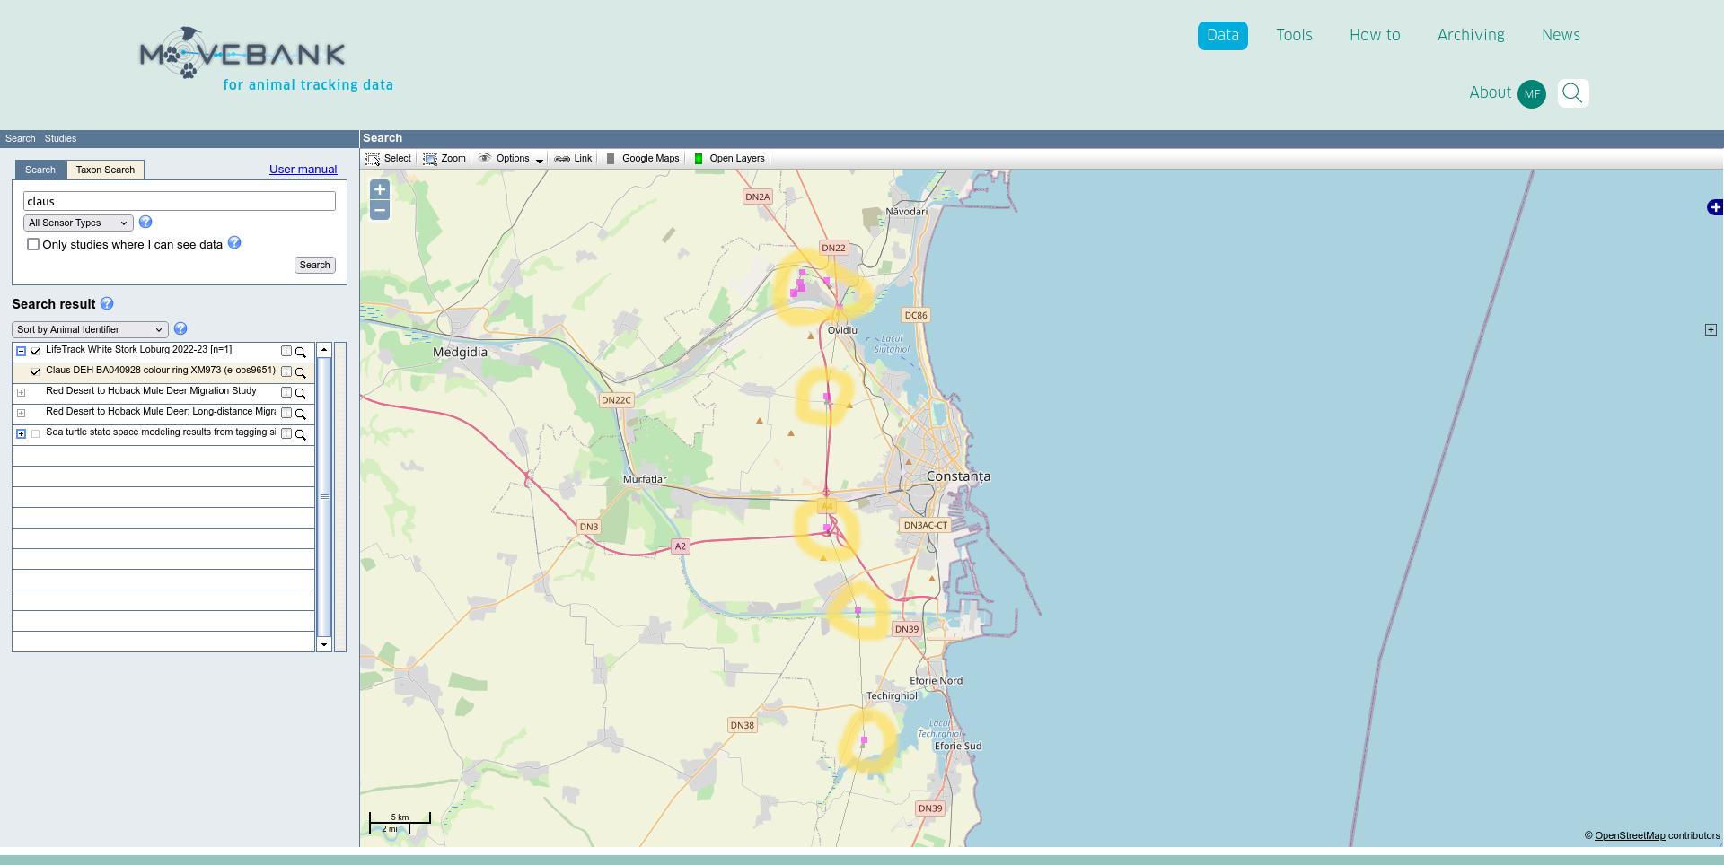This screenshot has width=1724, height=865.
Task: Open the Tools menu in top navigation
Action: click(x=1294, y=35)
